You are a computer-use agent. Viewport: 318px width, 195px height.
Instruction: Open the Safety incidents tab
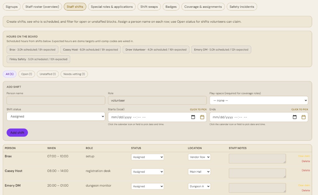click(x=242, y=7)
